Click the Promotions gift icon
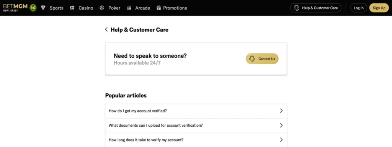Screen dimensions: 392x147 point(158,8)
